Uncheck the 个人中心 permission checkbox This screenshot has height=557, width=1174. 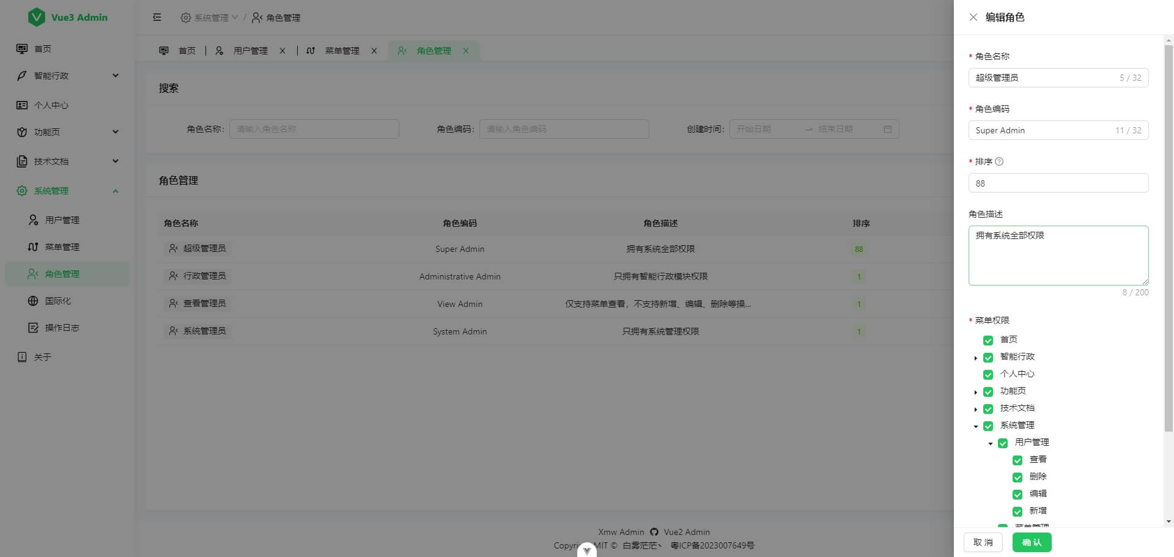point(988,374)
